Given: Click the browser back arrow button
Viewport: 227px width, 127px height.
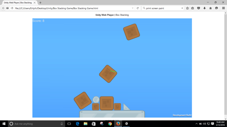Looking at the screenshot, I should coord(3,8).
